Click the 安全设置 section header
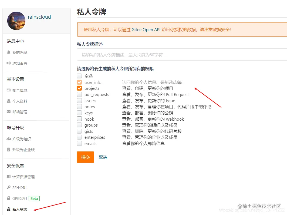The width and height of the screenshot is (287, 215). (x=16, y=166)
